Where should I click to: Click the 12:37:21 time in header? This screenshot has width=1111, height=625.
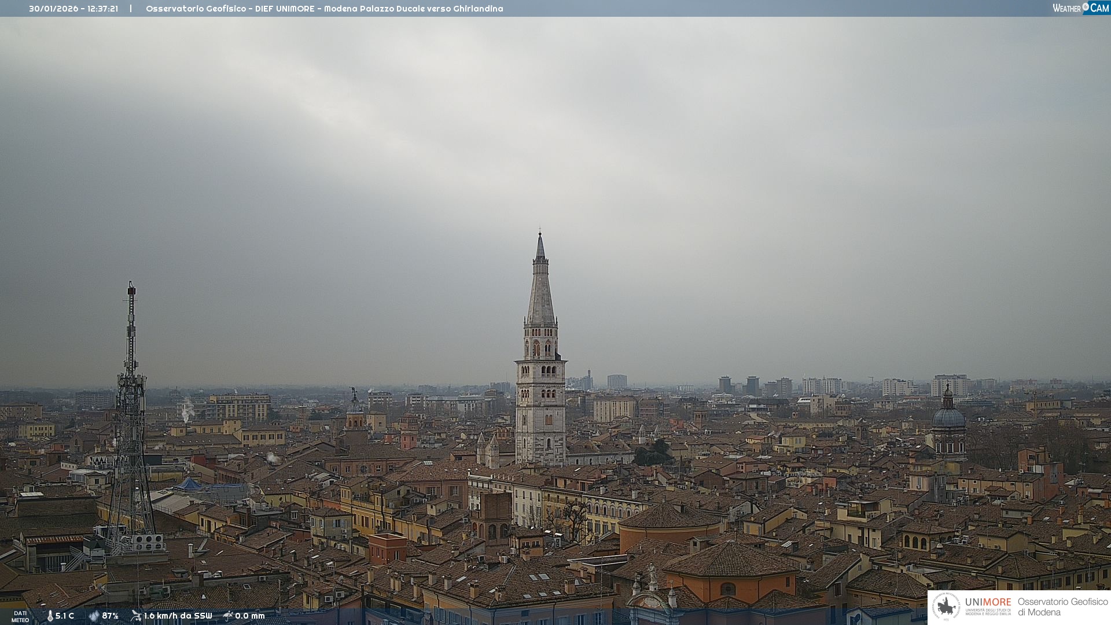(103, 9)
